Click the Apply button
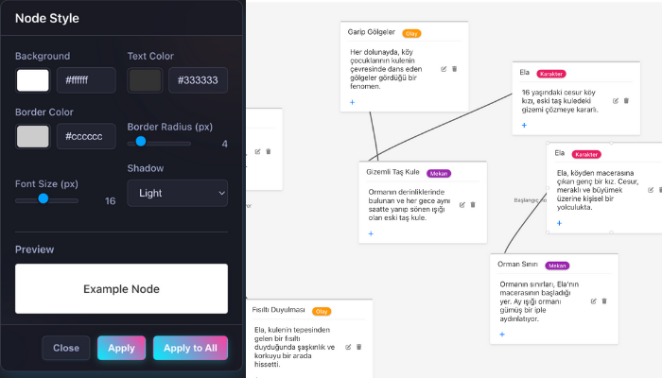 click(121, 348)
